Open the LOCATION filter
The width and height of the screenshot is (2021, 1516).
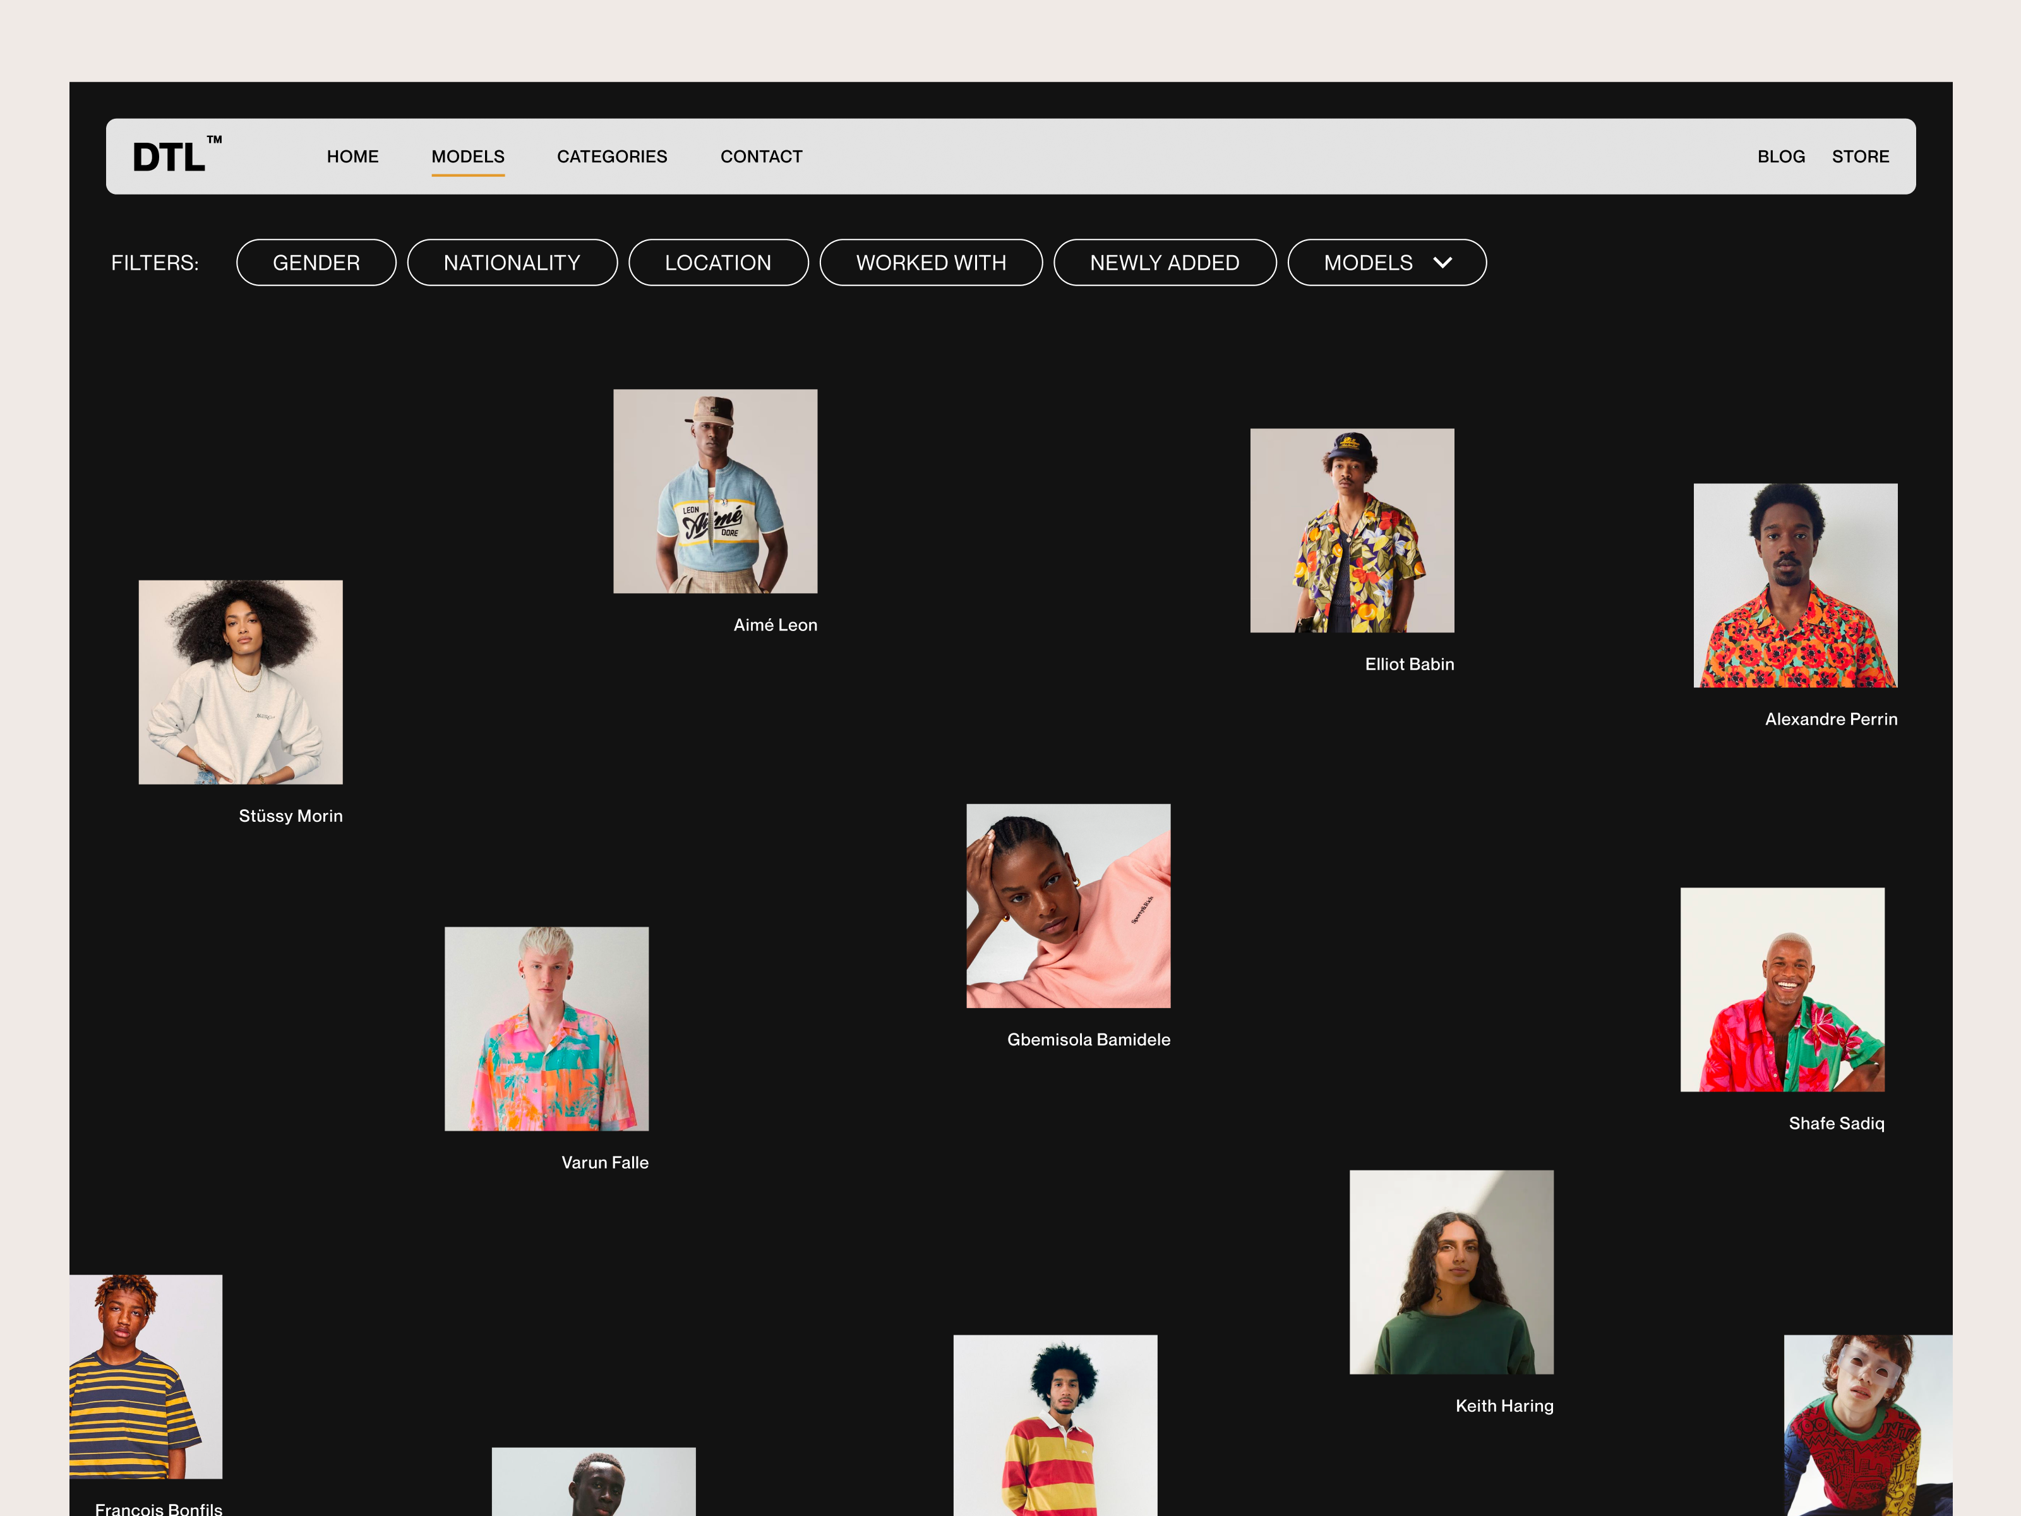point(718,262)
